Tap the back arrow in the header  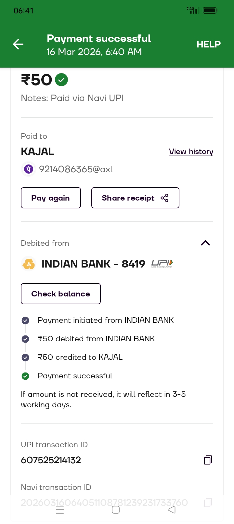18,44
